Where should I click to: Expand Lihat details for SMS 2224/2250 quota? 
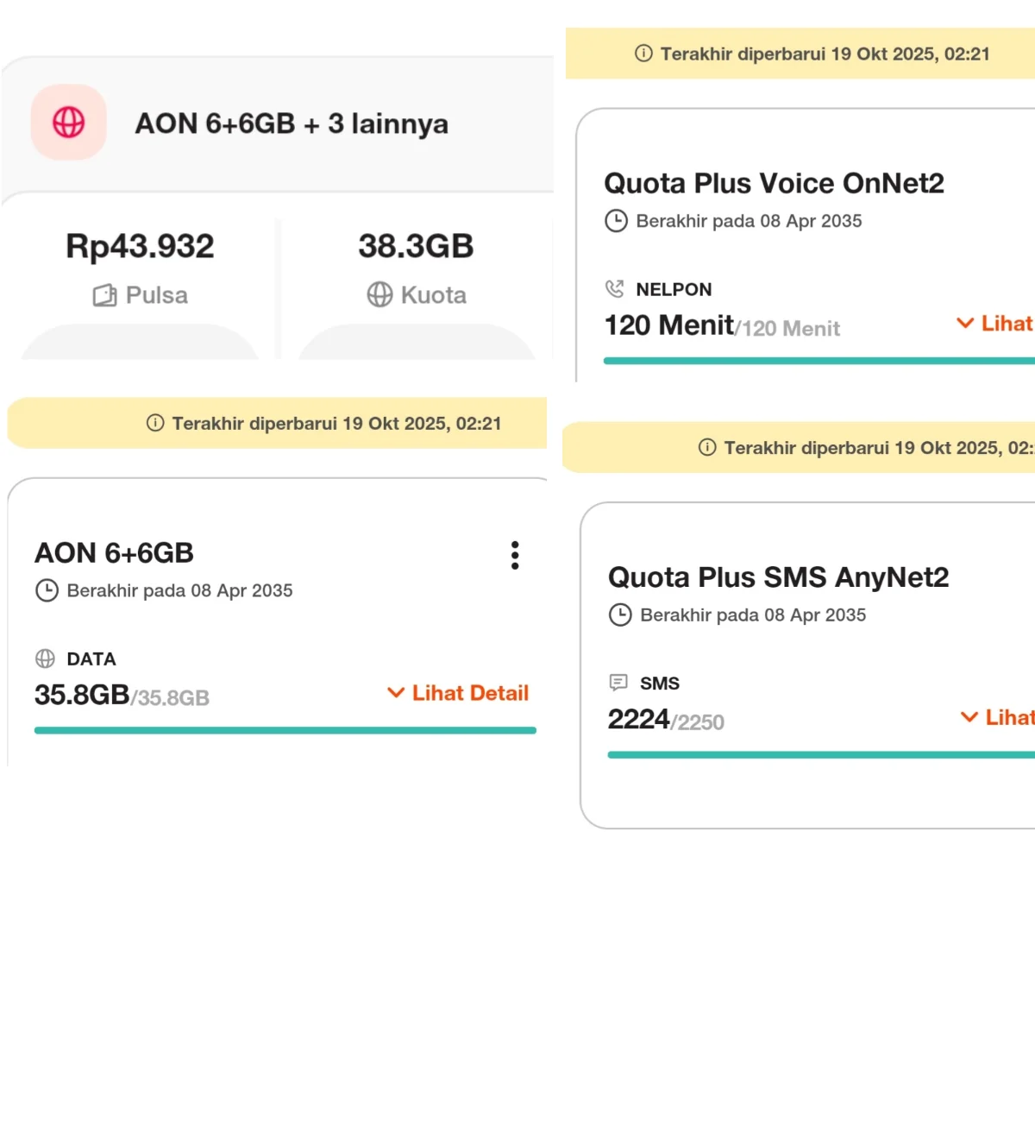pyautogui.click(x=998, y=717)
